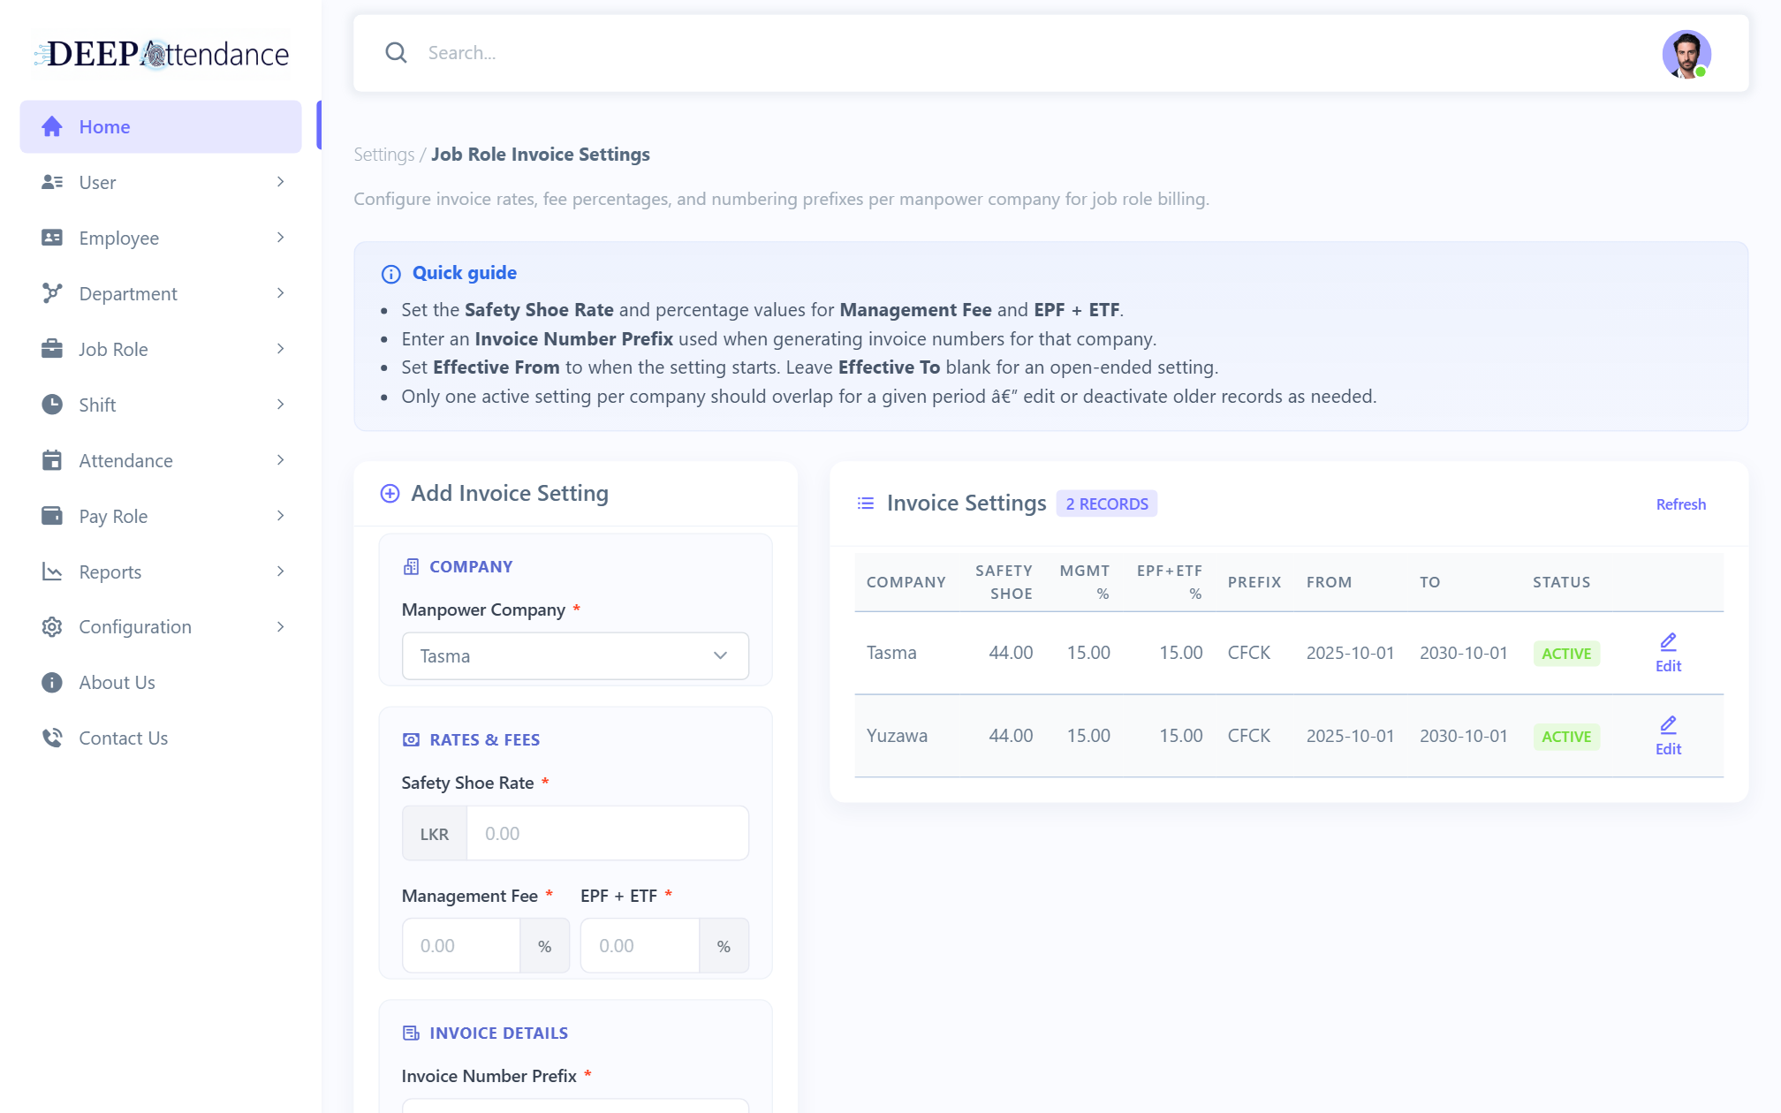Open the Employee menu item

pos(161,238)
